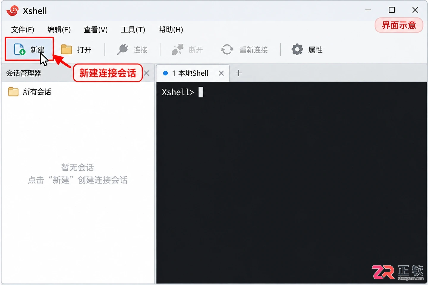Minimize the Xshell window
This screenshot has width=428, height=285.
368,10
